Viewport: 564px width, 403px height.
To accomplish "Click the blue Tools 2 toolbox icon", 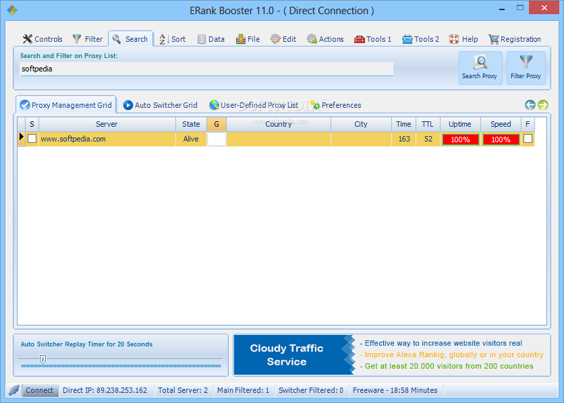I will (x=407, y=39).
